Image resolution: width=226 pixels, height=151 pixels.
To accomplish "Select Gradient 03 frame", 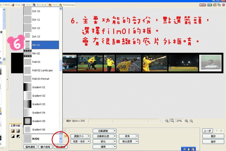I will tap(41, 104).
